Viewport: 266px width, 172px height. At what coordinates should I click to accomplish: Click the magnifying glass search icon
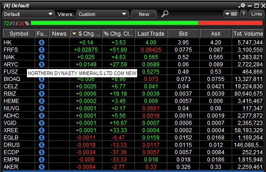click(165, 14)
